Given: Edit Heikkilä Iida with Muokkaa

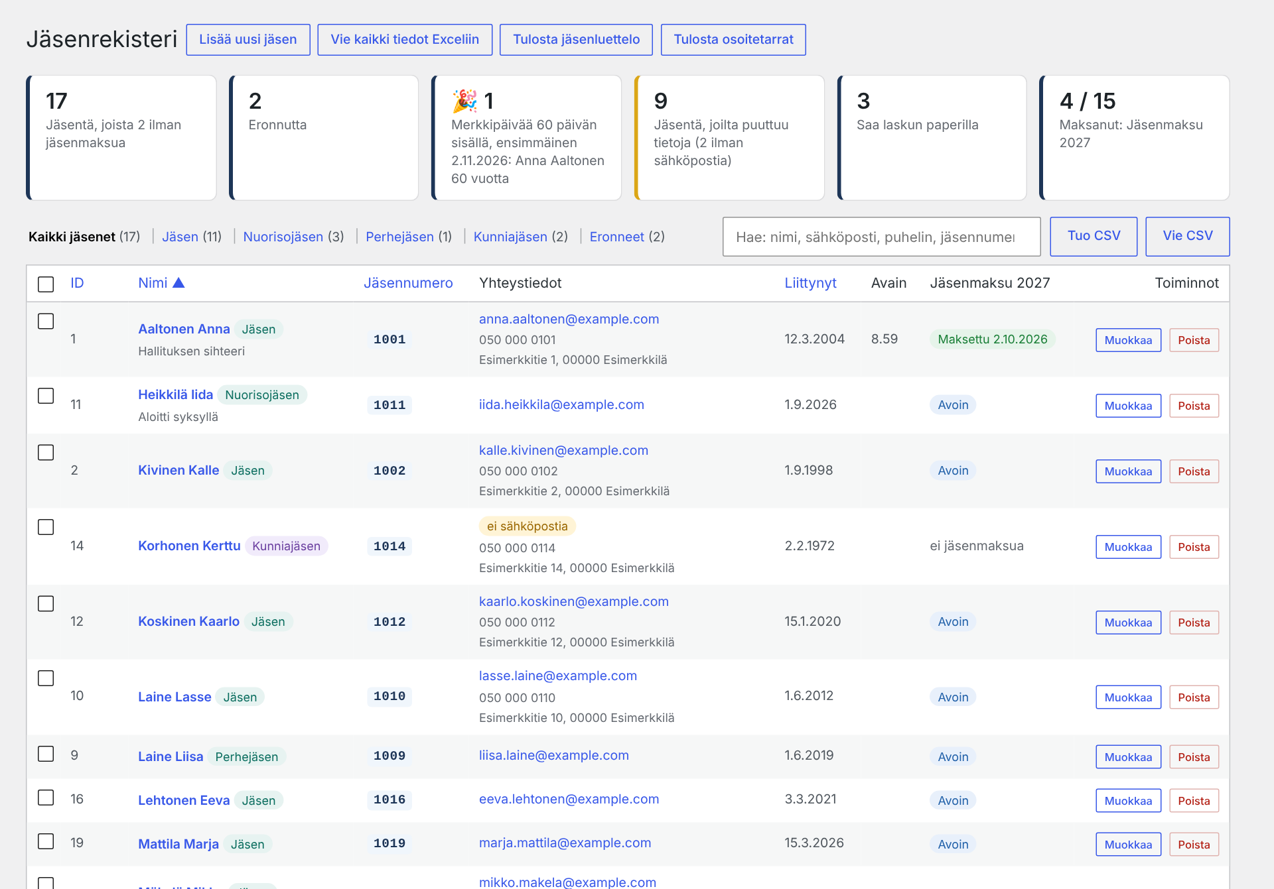Looking at the screenshot, I should coord(1128,406).
